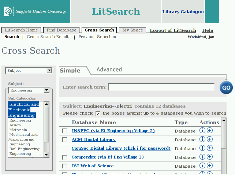Viewport: 235px width, 175px height.
Task: Open Cross Search Results submenu
Action: pyautogui.click(x=49, y=37)
